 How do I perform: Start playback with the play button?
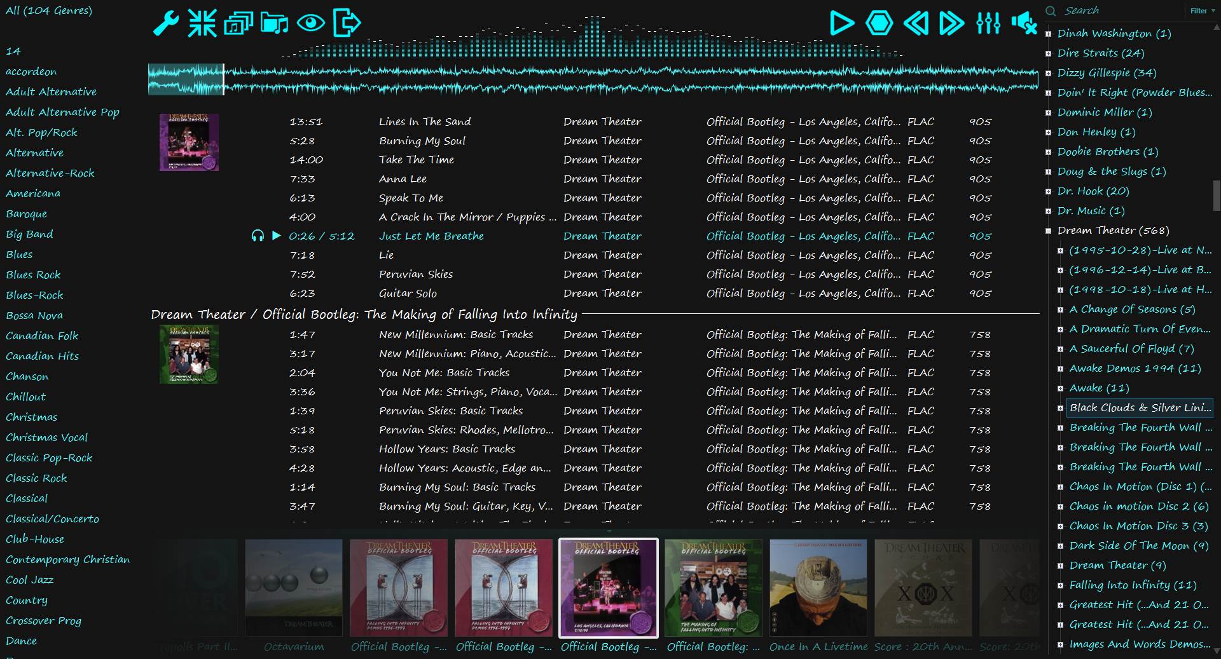pos(842,24)
